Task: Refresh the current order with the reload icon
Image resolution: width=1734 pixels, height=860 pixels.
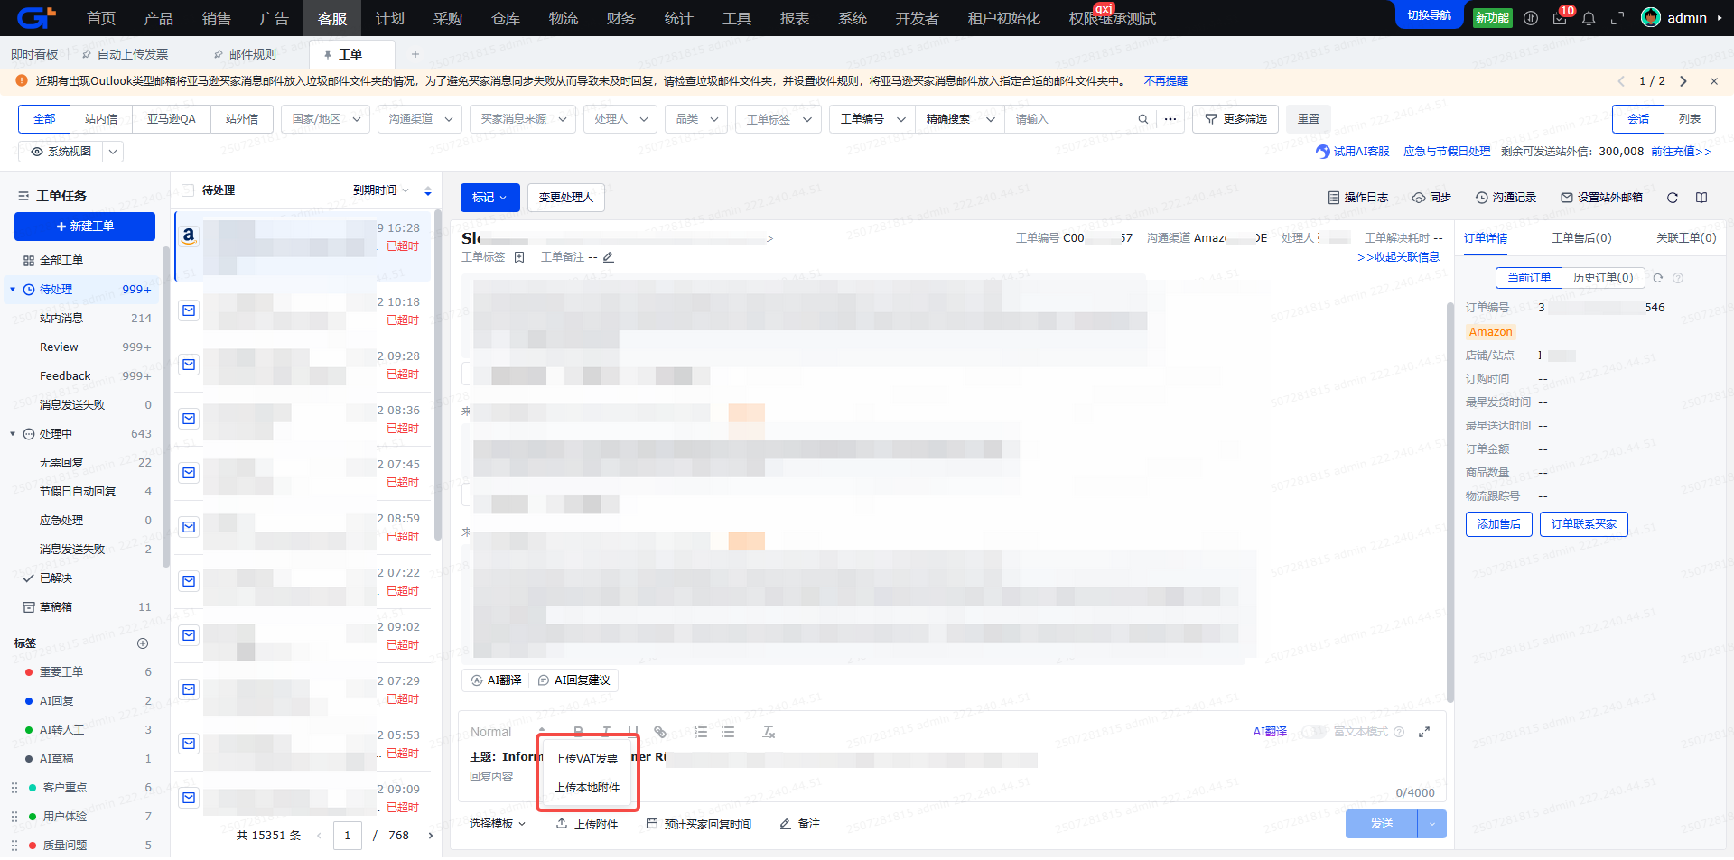Action: pos(1658,278)
